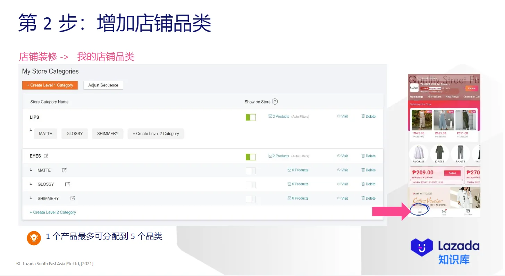Image resolution: width=505 pixels, height=276 pixels.
Task: Click the edit pencil beside MATTE subcategory
Action: click(x=64, y=170)
